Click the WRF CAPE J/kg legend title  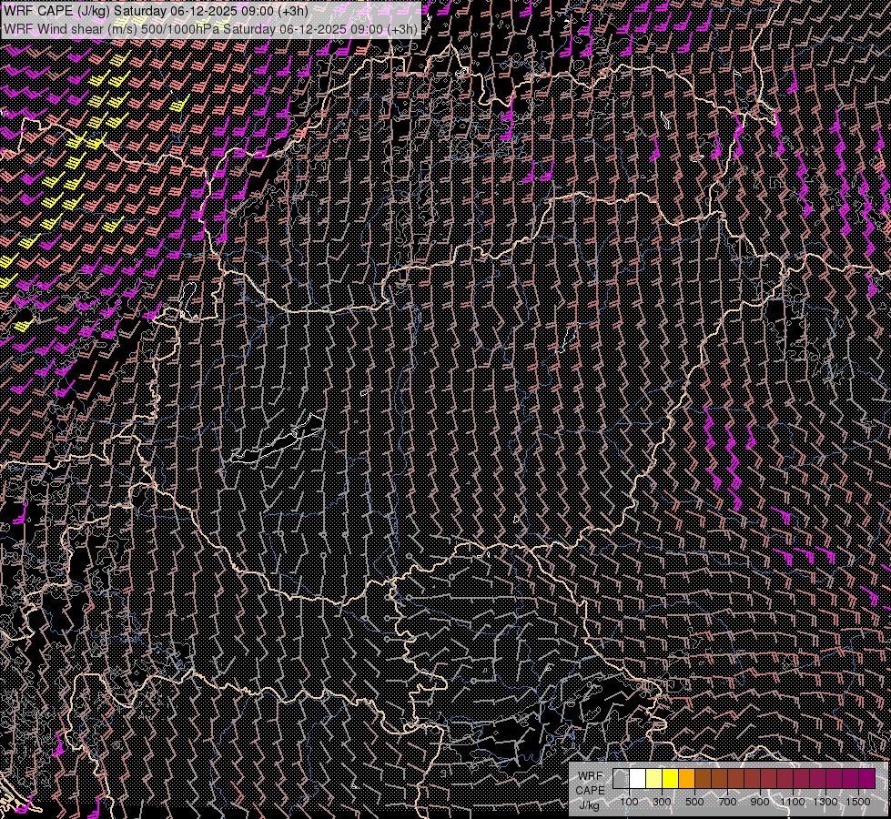[x=590, y=790]
